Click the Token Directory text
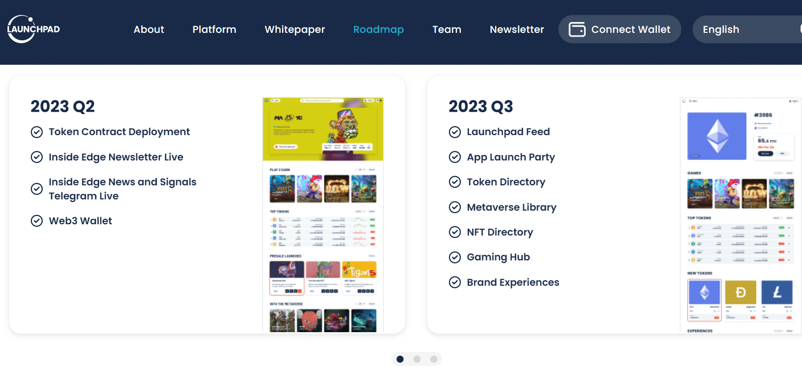 (506, 182)
